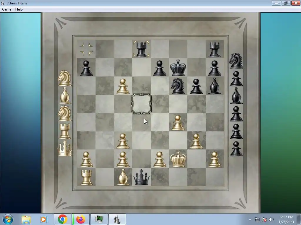This screenshot has width=301, height=225.
Task: Click the network tray icon
Action: point(257,219)
